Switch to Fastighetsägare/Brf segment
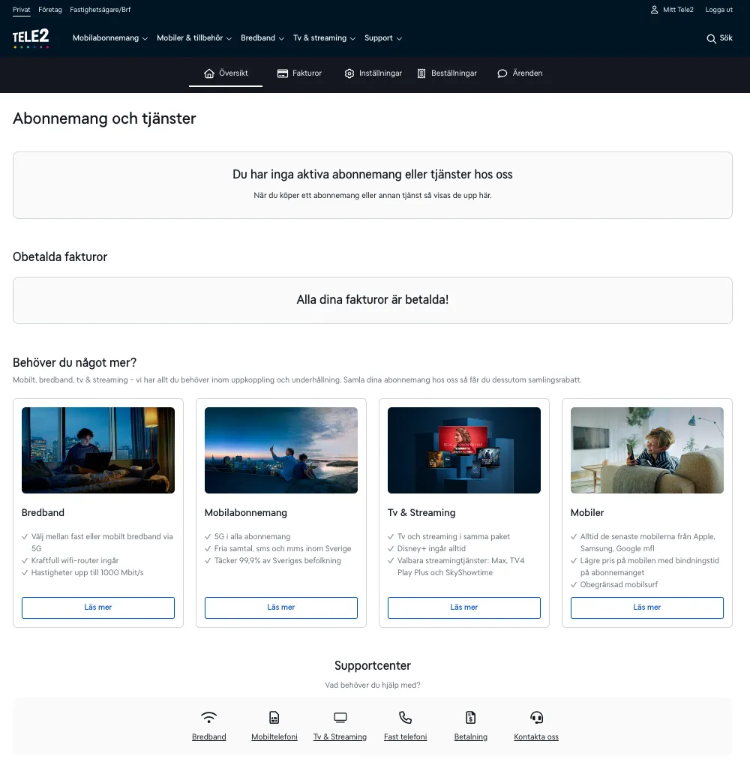 [100, 10]
